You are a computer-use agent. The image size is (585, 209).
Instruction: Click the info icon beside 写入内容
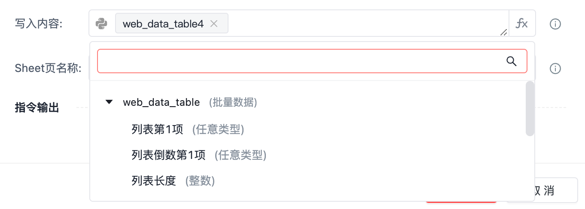(555, 24)
